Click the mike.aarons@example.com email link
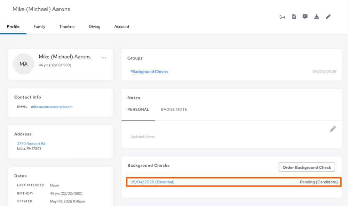Viewport: 348px width, 206px height. (x=52, y=107)
